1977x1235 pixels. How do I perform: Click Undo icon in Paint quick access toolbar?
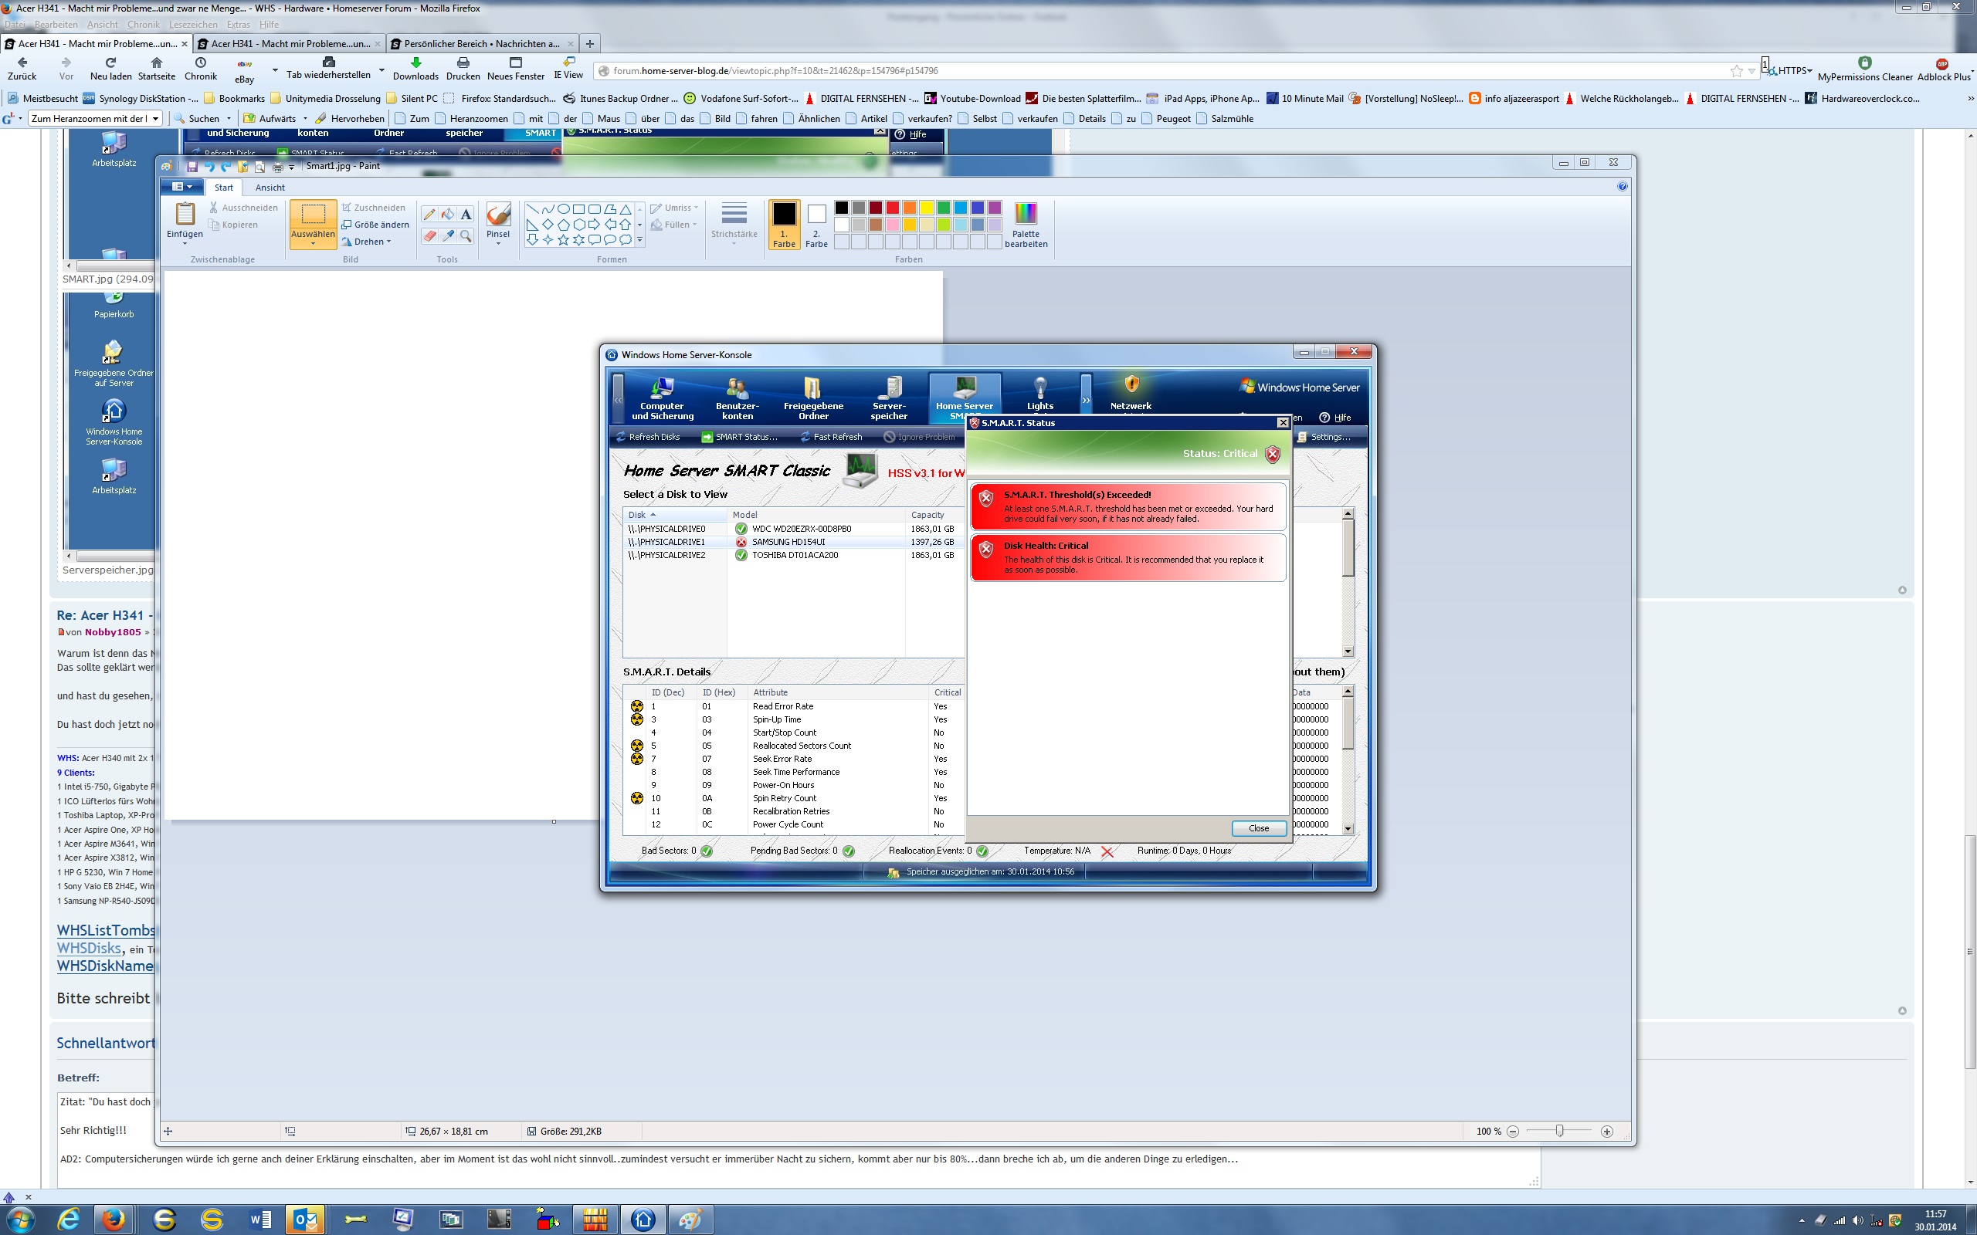[209, 166]
